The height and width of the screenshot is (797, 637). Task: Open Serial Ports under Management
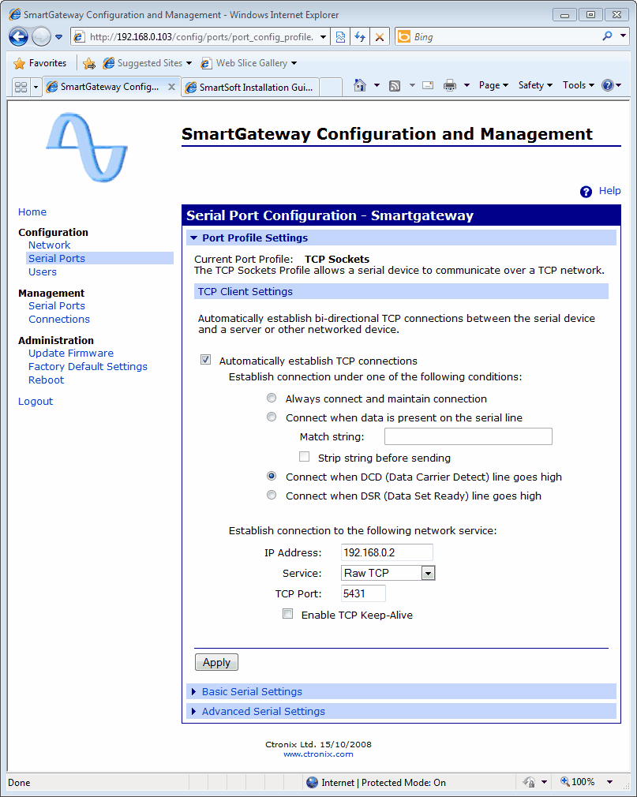(x=56, y=306)
